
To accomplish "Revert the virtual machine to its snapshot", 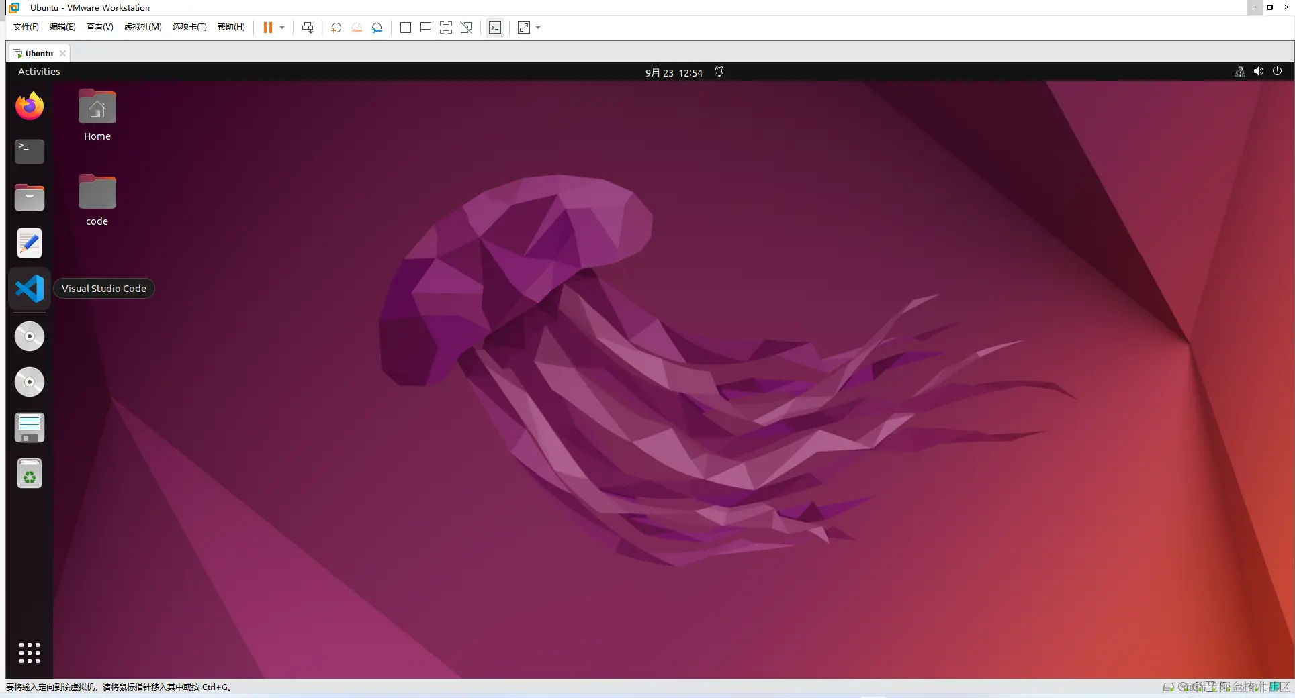I will [357, 28].
